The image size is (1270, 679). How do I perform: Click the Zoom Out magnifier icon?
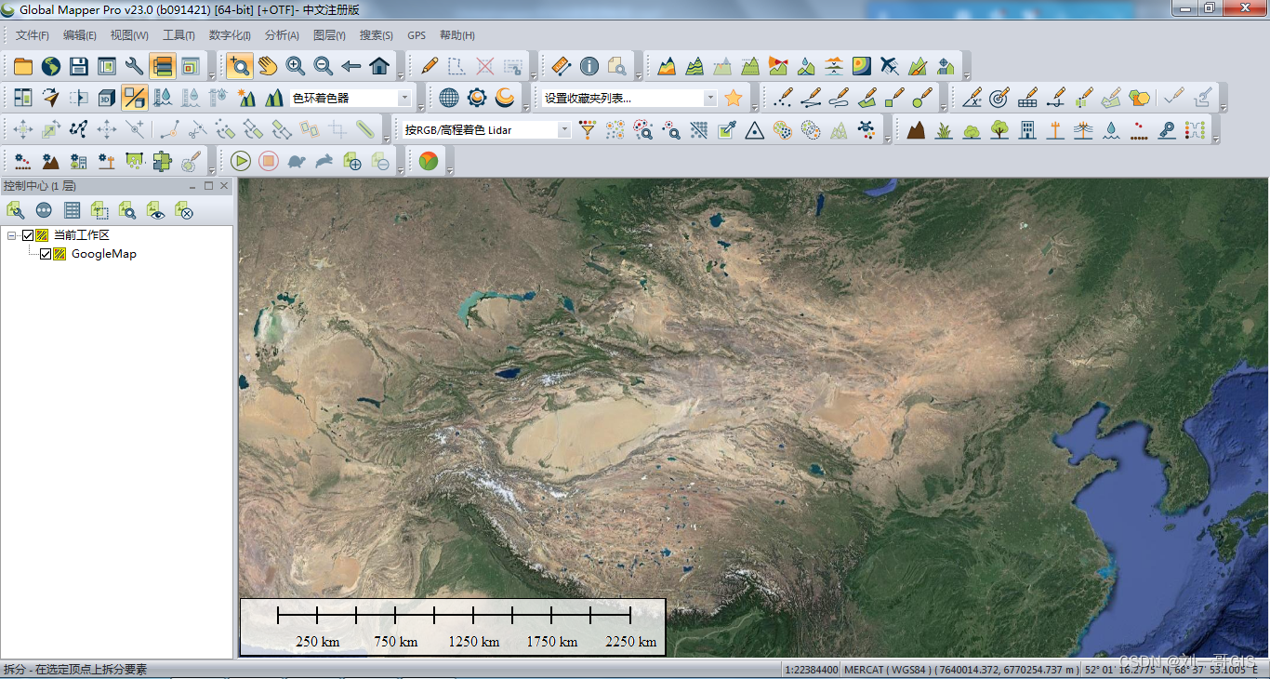(324, 66)
